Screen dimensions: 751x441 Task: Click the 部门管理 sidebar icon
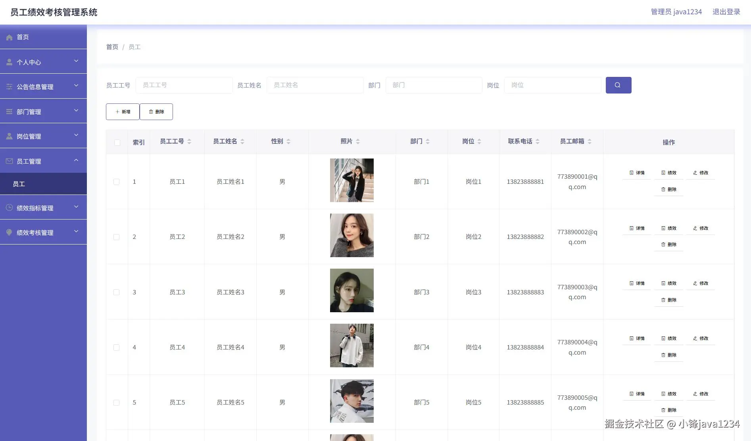click(x=10, y=112)
